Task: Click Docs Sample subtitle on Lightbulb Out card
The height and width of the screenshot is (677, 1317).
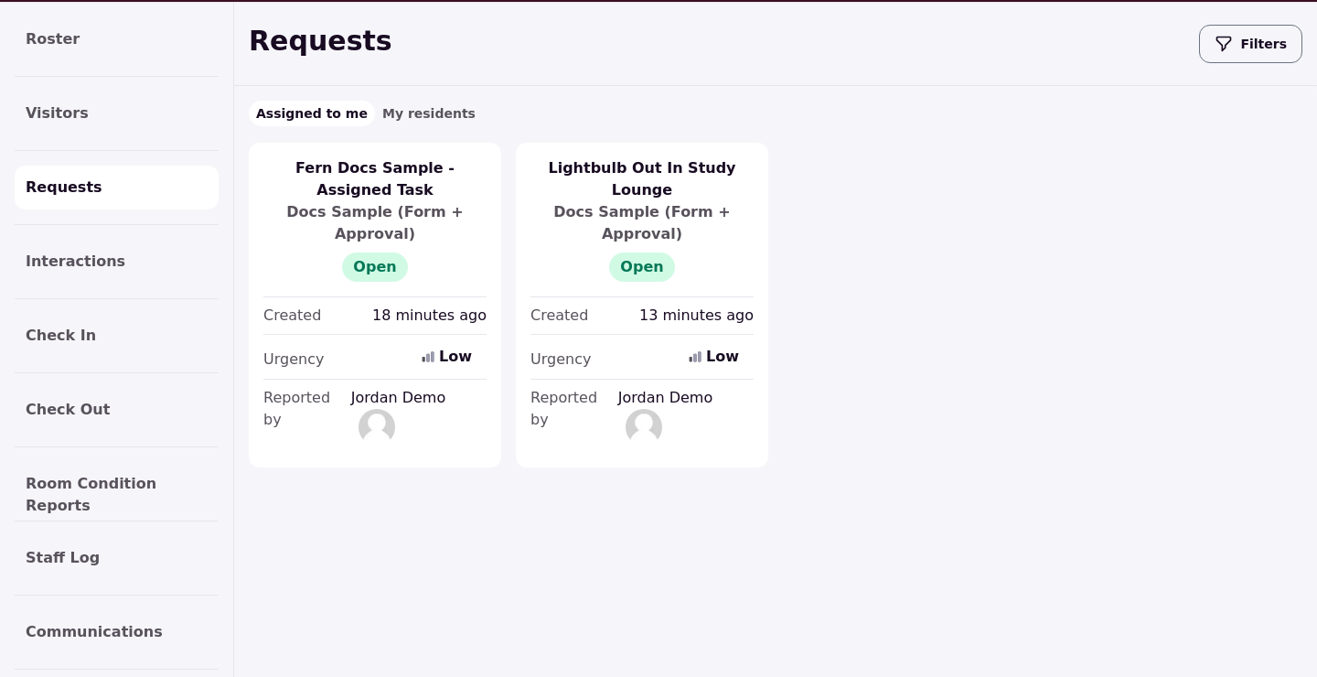Action: tap(642, 222)
